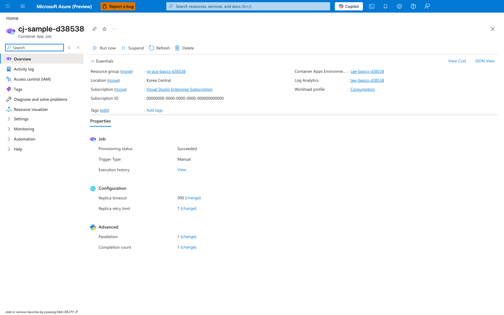
Task: Open rg-aca-basics-d38538 resource group
Action: coord(166,72)
